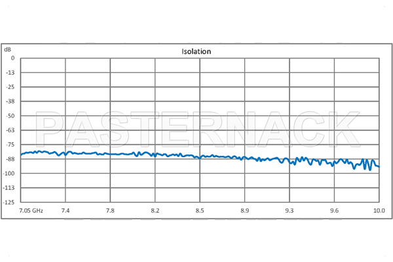393x262 pixels.
Task: Click the 7.4 frequency label
Action: pyautogui.click(x=66, y=210)
